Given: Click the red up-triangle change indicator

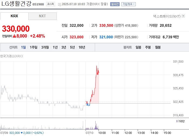Looking at the screenshot, I should [x=14, y=36].
